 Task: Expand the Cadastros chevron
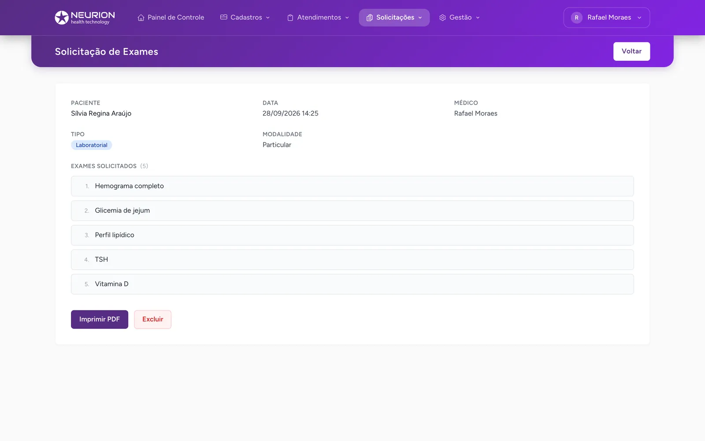pyautogui.click(x=268, y=18)
